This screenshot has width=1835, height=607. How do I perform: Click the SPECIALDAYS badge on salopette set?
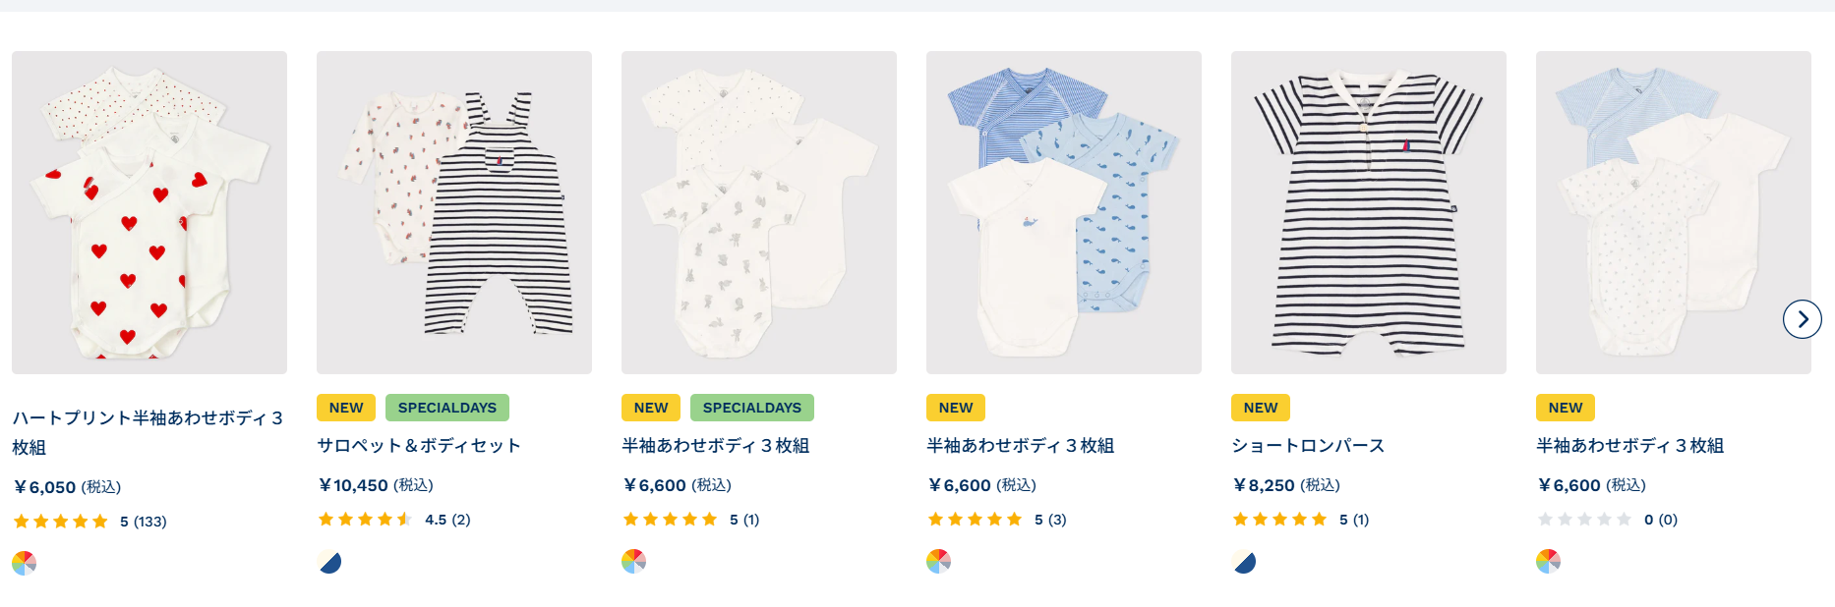point(447,408)
